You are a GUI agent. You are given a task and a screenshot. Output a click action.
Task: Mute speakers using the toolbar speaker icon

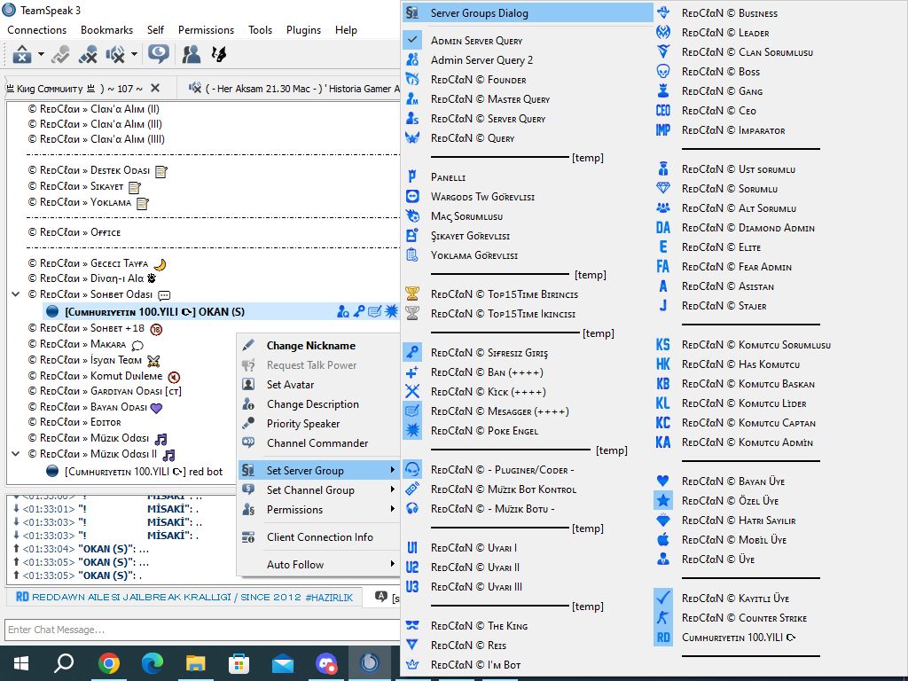pyautogui.click(x=115, y=54)
